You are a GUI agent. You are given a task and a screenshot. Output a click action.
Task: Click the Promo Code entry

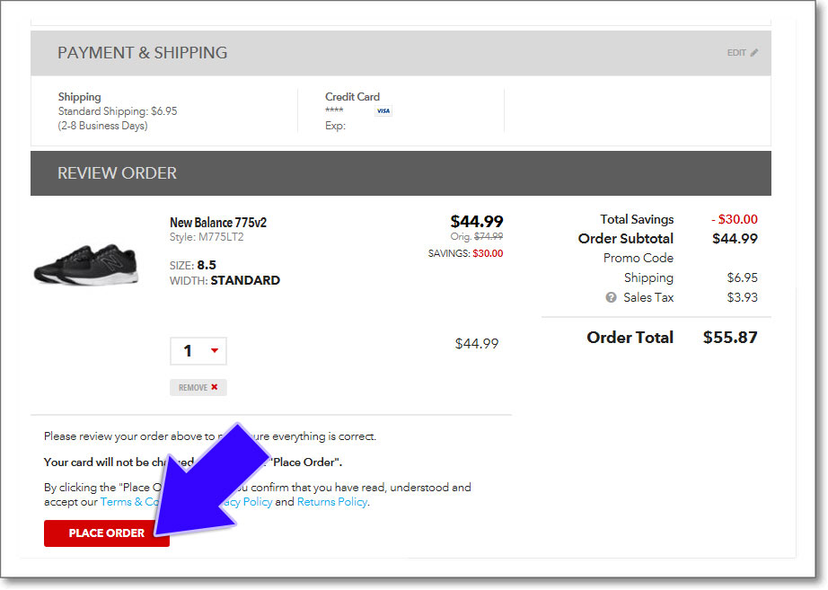tap(638, 259)
